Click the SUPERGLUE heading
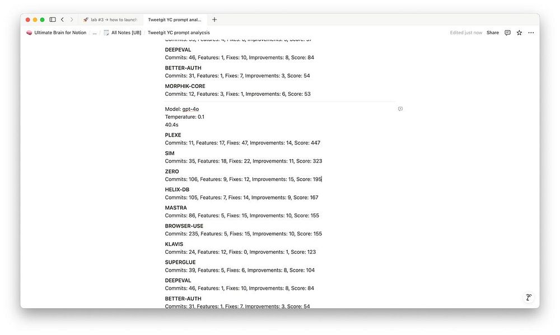 coord(180,262)
